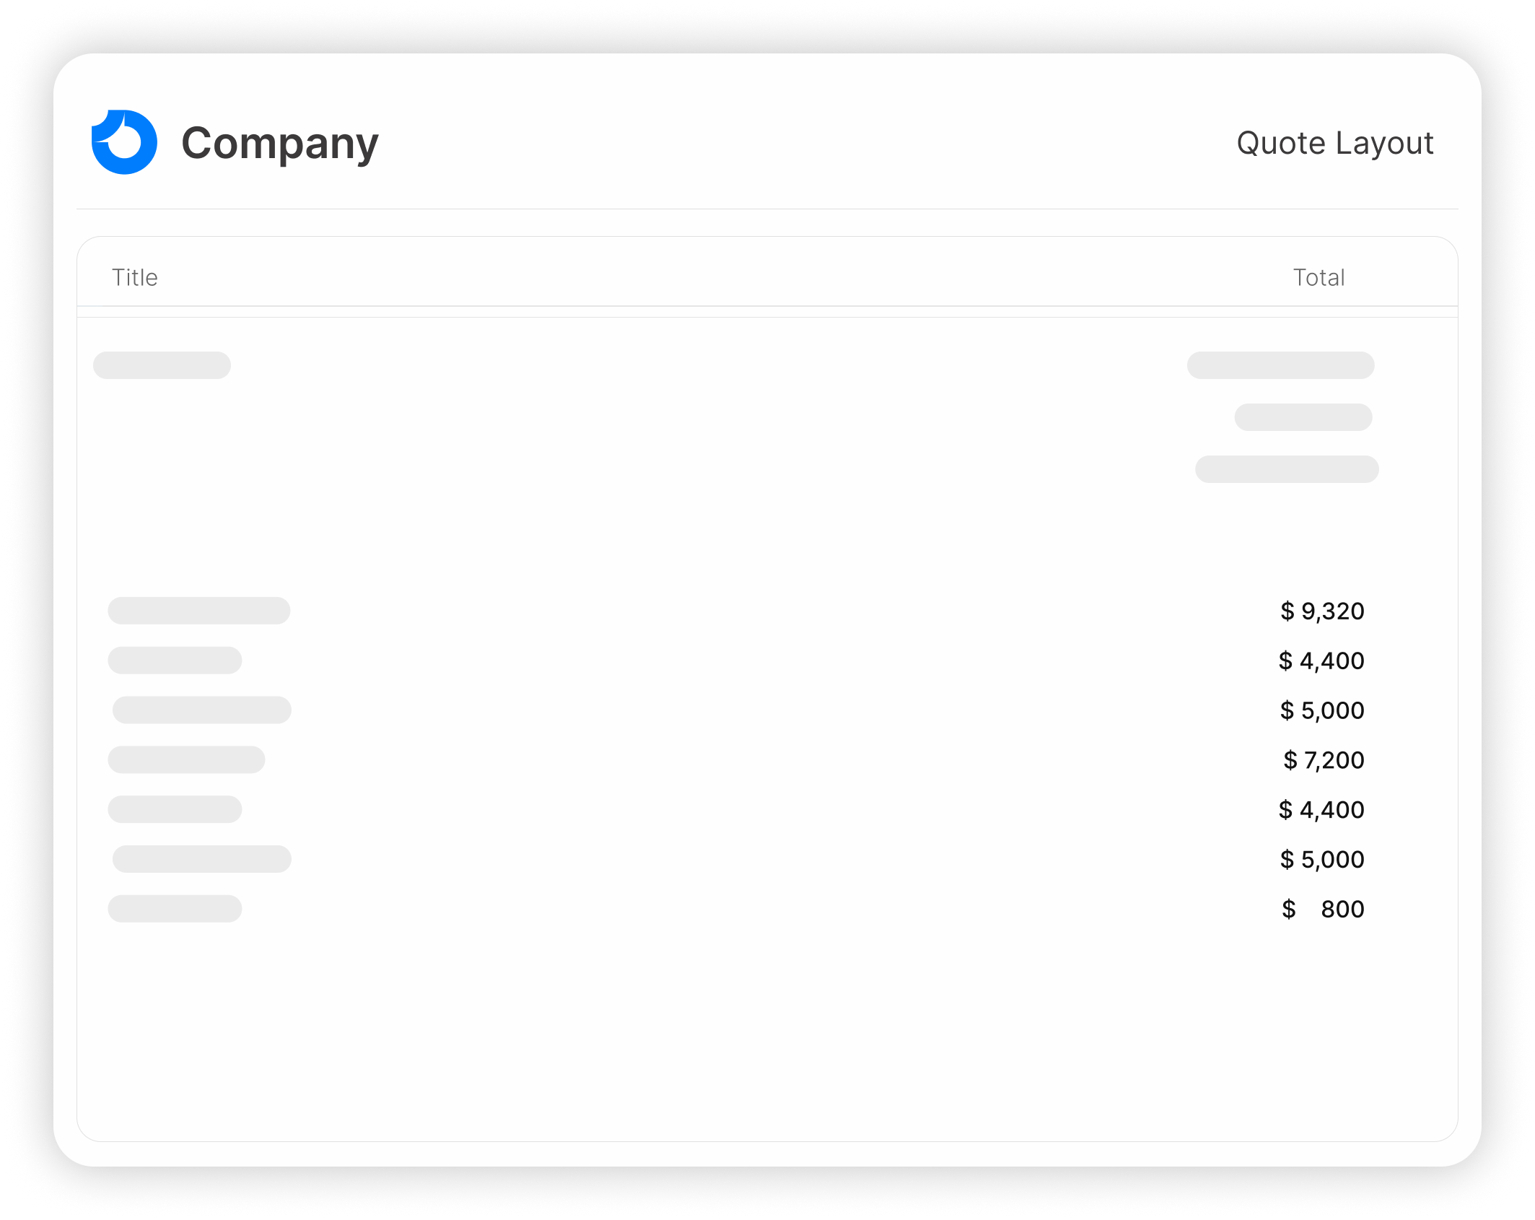The width and height of the screenshot is (1535, 1220).
Task: Click the $ 9,320 total amount
Action: pos(1322,611)
